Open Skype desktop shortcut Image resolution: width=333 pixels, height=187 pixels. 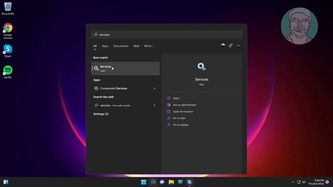click(x=8, y=51)
